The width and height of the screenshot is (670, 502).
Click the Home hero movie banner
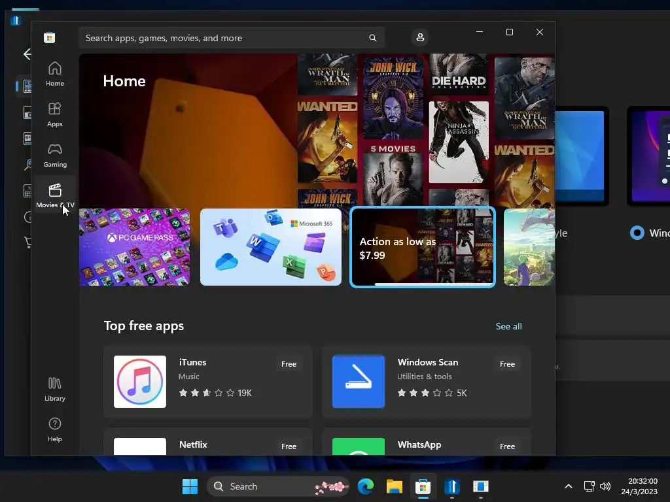click(x=317, y=131)
